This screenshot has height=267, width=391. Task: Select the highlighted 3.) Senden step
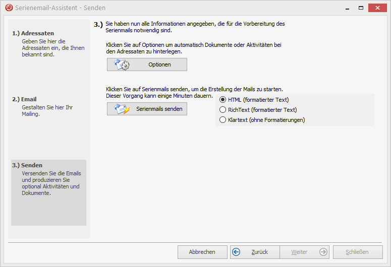(27, 165)
